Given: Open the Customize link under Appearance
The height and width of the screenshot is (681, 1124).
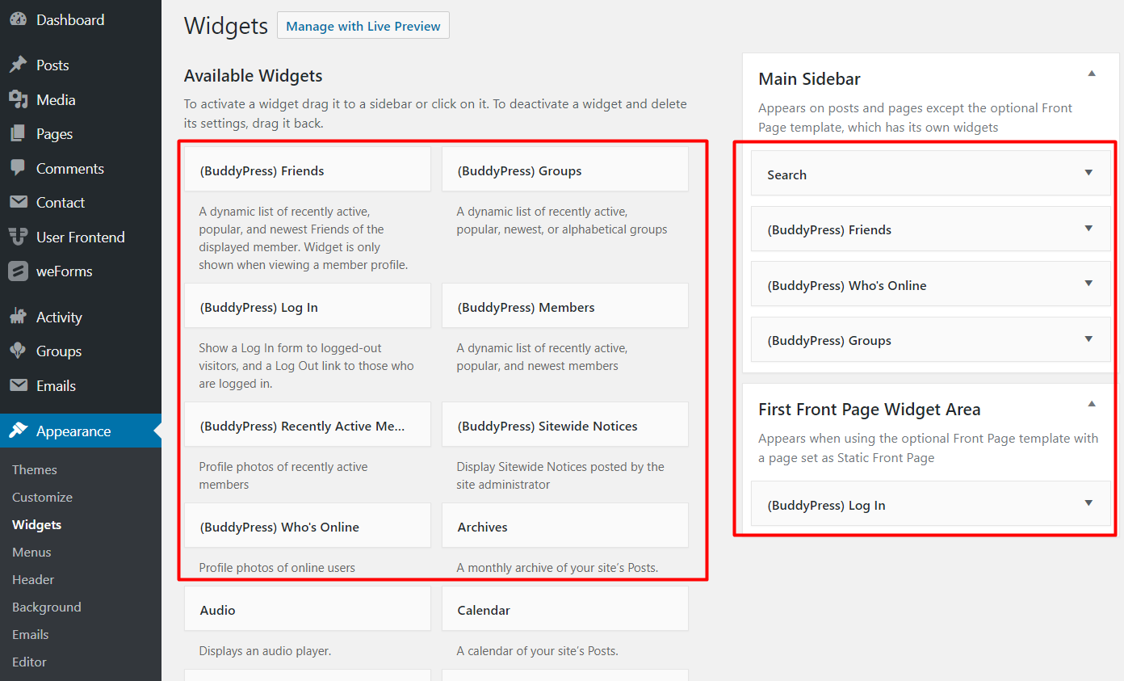Looking at the screenshot, I should pyautogui.click(x=42, y=498).
